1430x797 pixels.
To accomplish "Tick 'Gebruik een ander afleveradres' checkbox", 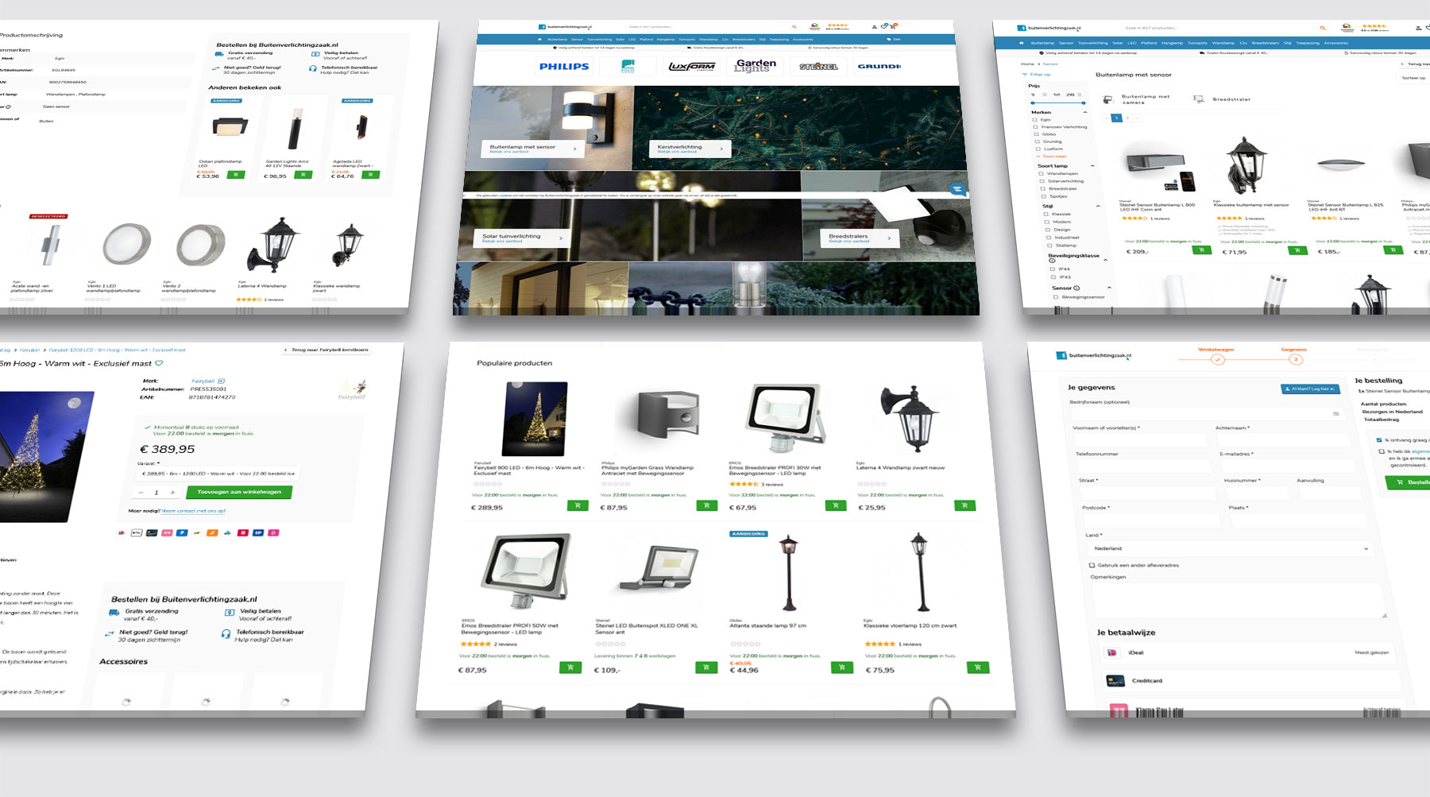I will (1092, 565).
